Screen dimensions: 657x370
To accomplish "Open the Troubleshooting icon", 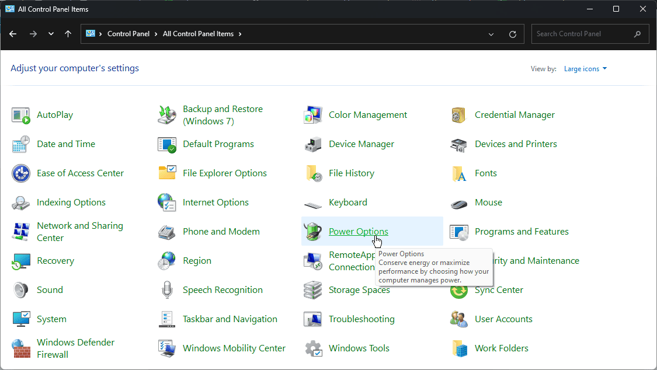I will pyautogui.click(x=312, y=319).
